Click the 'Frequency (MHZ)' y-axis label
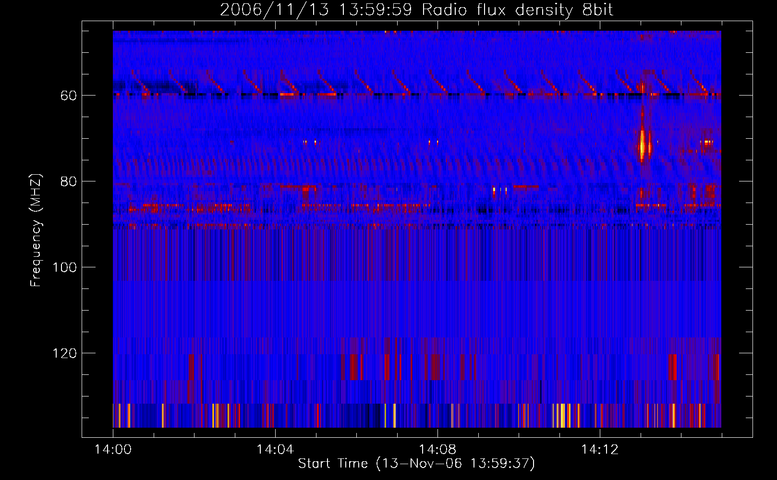The image size is (777, 480). tap(36, 230)
